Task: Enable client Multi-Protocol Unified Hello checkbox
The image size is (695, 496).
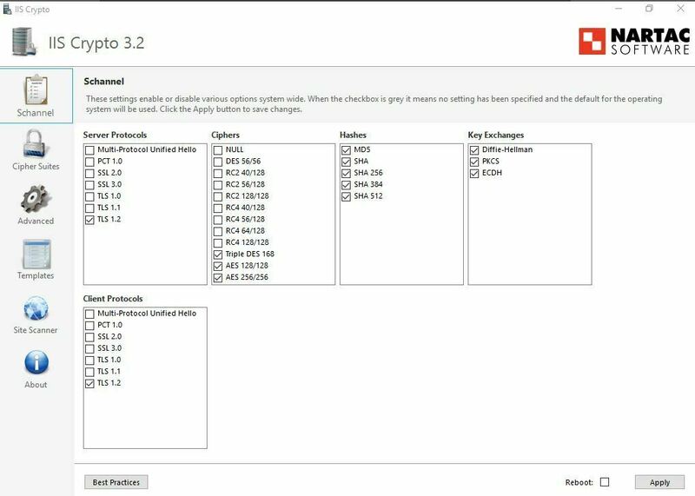Action: point(89,314)
